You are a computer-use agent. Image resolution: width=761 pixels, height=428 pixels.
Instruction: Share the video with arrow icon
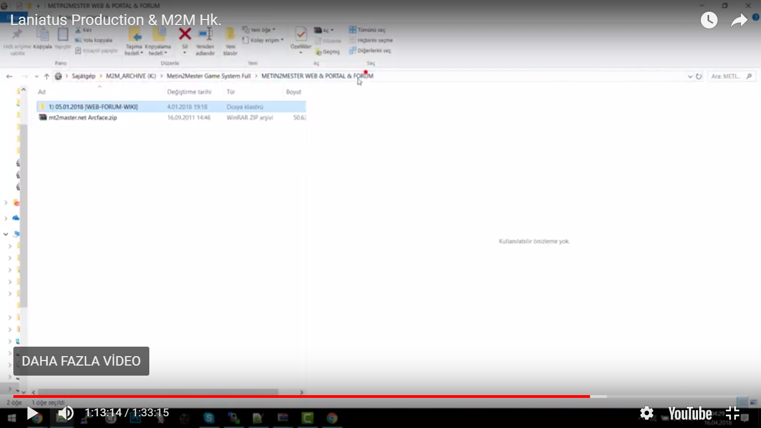pos(739,21)
